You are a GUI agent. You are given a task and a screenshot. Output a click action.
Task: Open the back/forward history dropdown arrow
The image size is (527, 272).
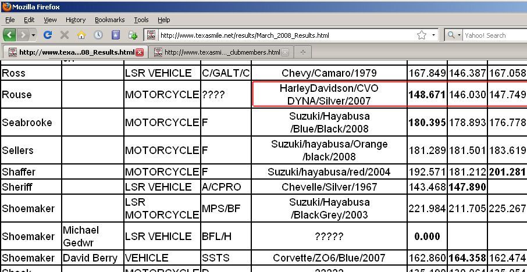coord(33,35)
